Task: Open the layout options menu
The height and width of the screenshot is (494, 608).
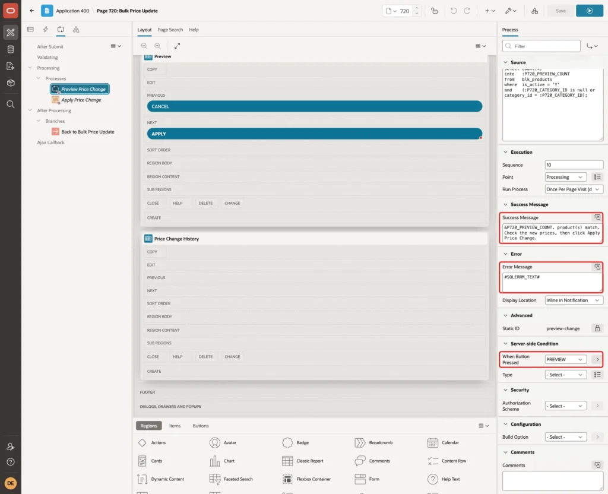Action: pyautogui.click(x=481, y=46)
